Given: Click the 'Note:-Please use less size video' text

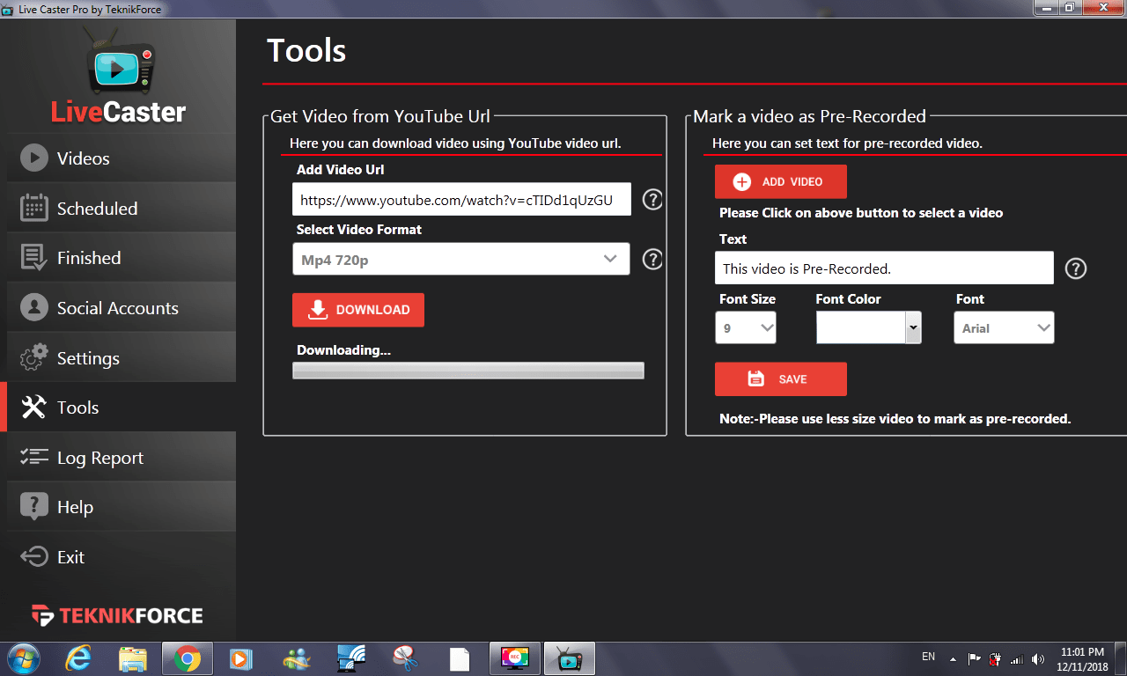Looking at the screenshot, I should pos(895,419).
